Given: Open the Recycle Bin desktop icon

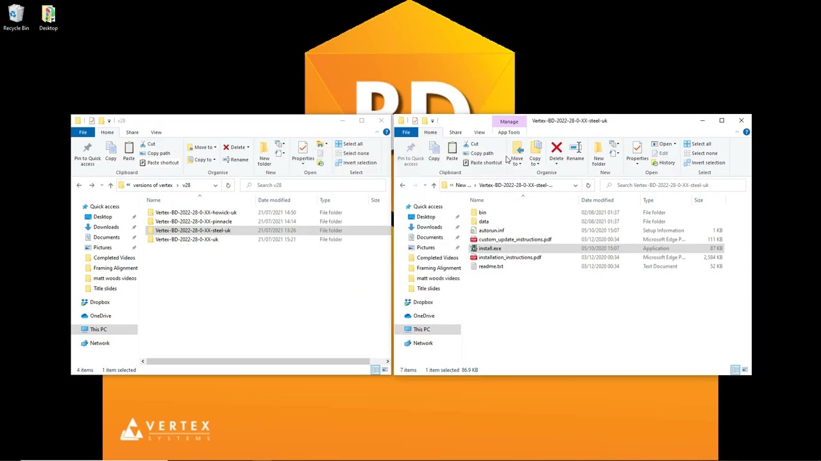Looking at the screenshot, I should [x=16, y=18].
